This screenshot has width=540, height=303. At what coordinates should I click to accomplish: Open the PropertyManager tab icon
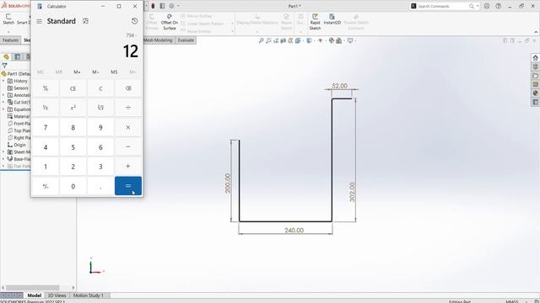point(17,56)
